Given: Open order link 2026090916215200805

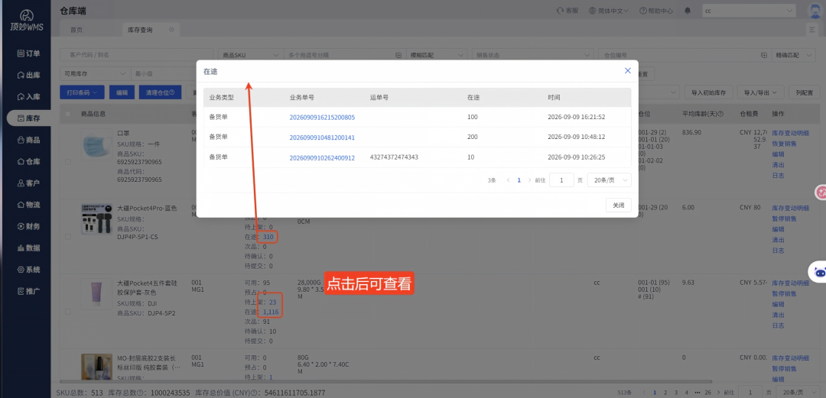Looking at the screenshot, I should [322, 117].
